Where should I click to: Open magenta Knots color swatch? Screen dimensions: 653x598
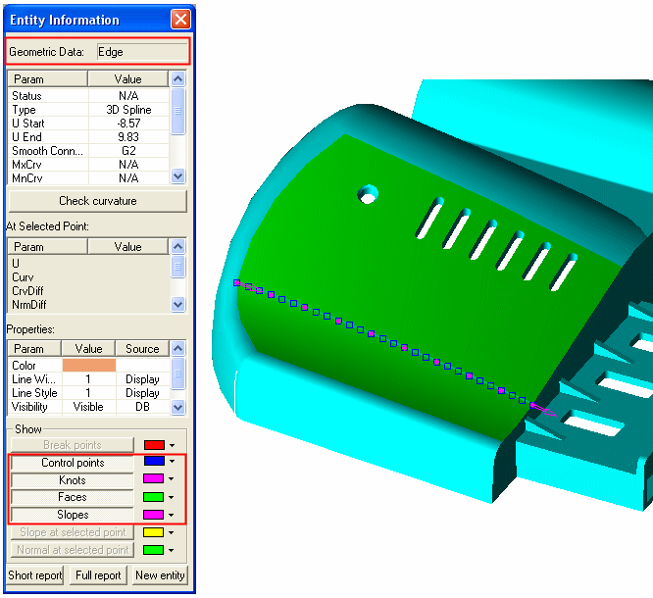pyautogui.click(x=153, y=478)
